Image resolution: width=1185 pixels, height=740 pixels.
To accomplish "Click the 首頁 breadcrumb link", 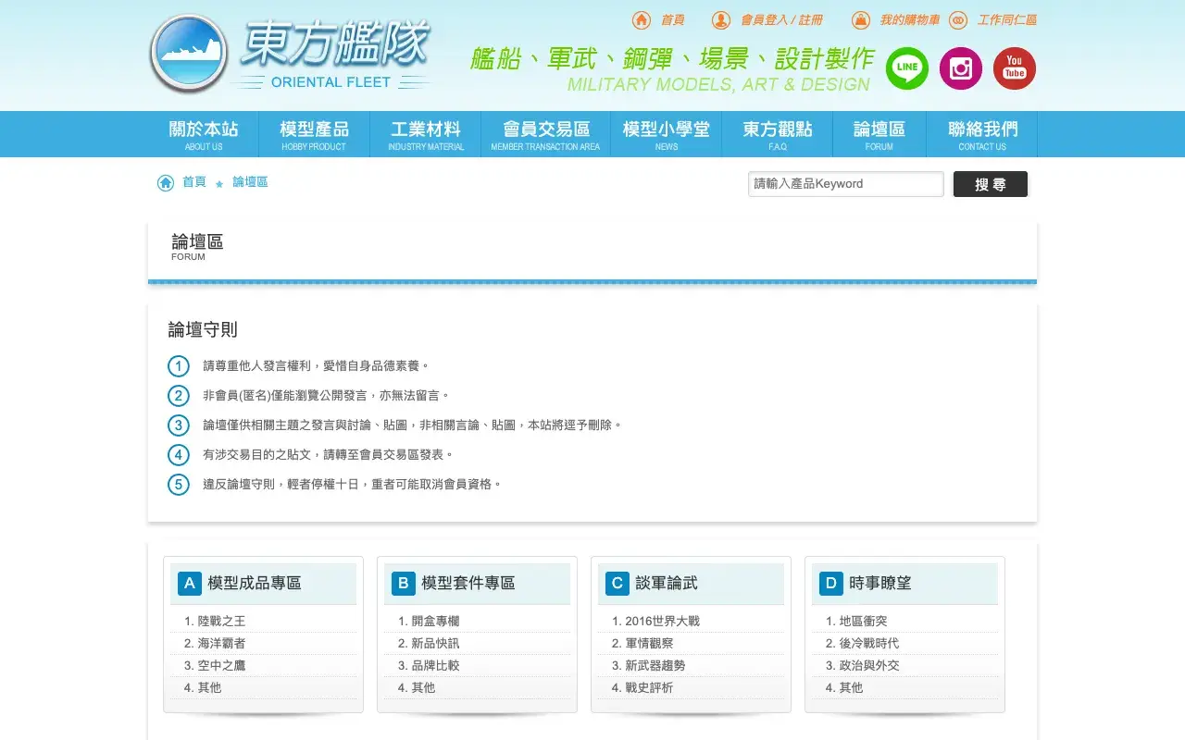I will pyautogui.click(x=194, y=182).
